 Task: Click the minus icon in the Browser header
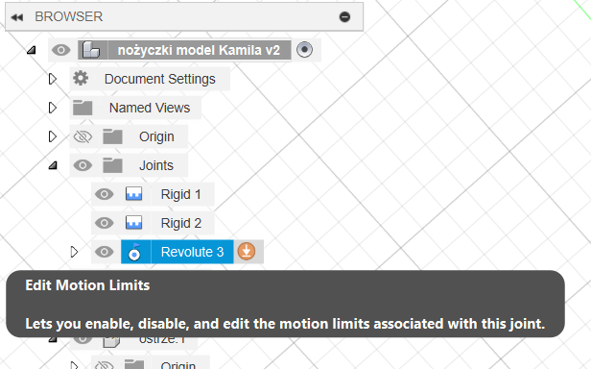pyautogui.click(x=344, y=17)
